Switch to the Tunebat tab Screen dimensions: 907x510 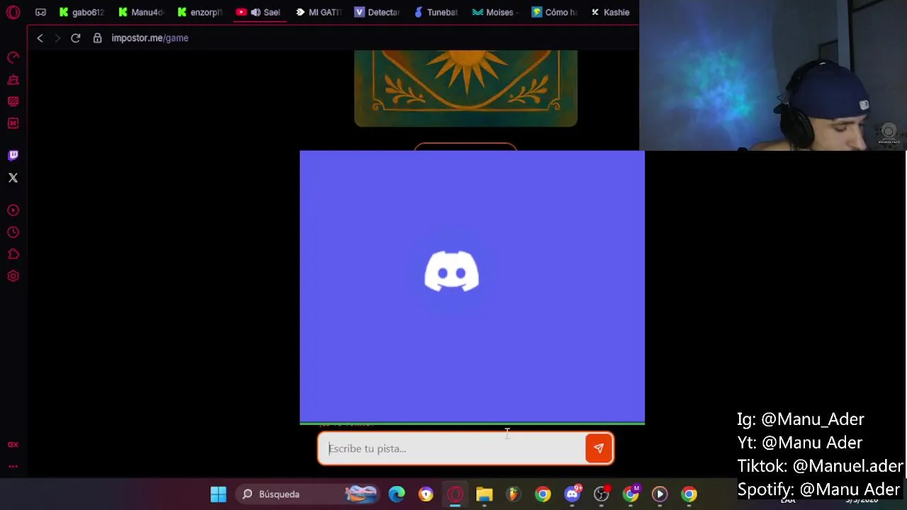(436, 12)
